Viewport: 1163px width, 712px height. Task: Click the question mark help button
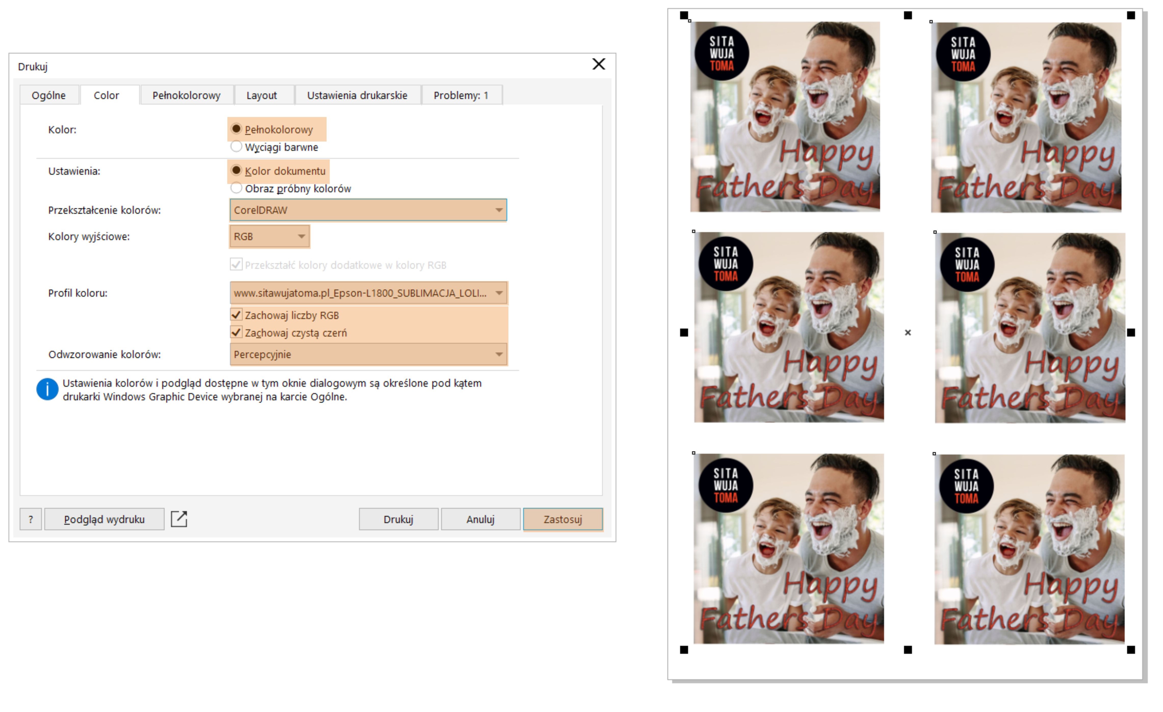[31, 519]
